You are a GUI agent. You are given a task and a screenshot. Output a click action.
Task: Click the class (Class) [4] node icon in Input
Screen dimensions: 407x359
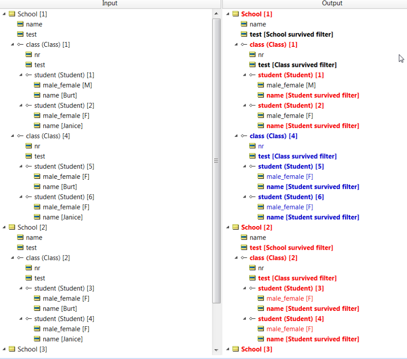tap(20, 136)
